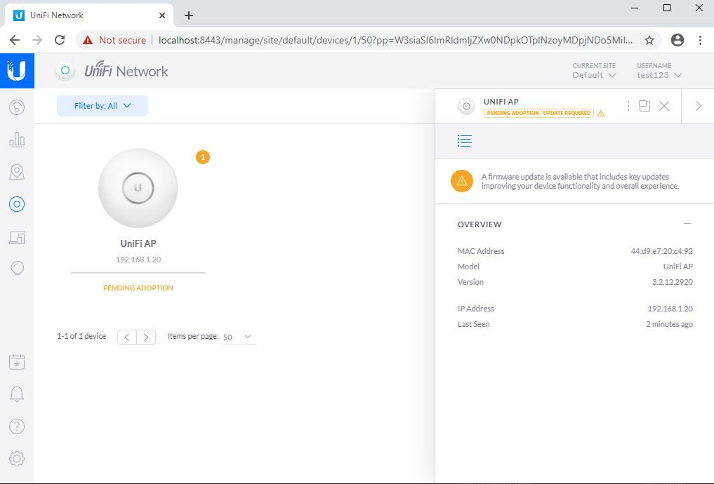This screenshot has height=484, width=714.
Task: Go to previous page of devices
Action: [x=127, y=337]
